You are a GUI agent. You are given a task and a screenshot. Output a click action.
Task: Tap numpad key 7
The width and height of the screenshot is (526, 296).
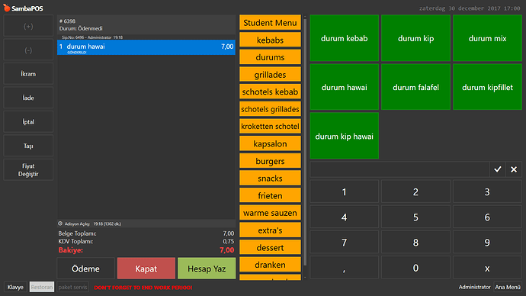[x=344, y=243]
